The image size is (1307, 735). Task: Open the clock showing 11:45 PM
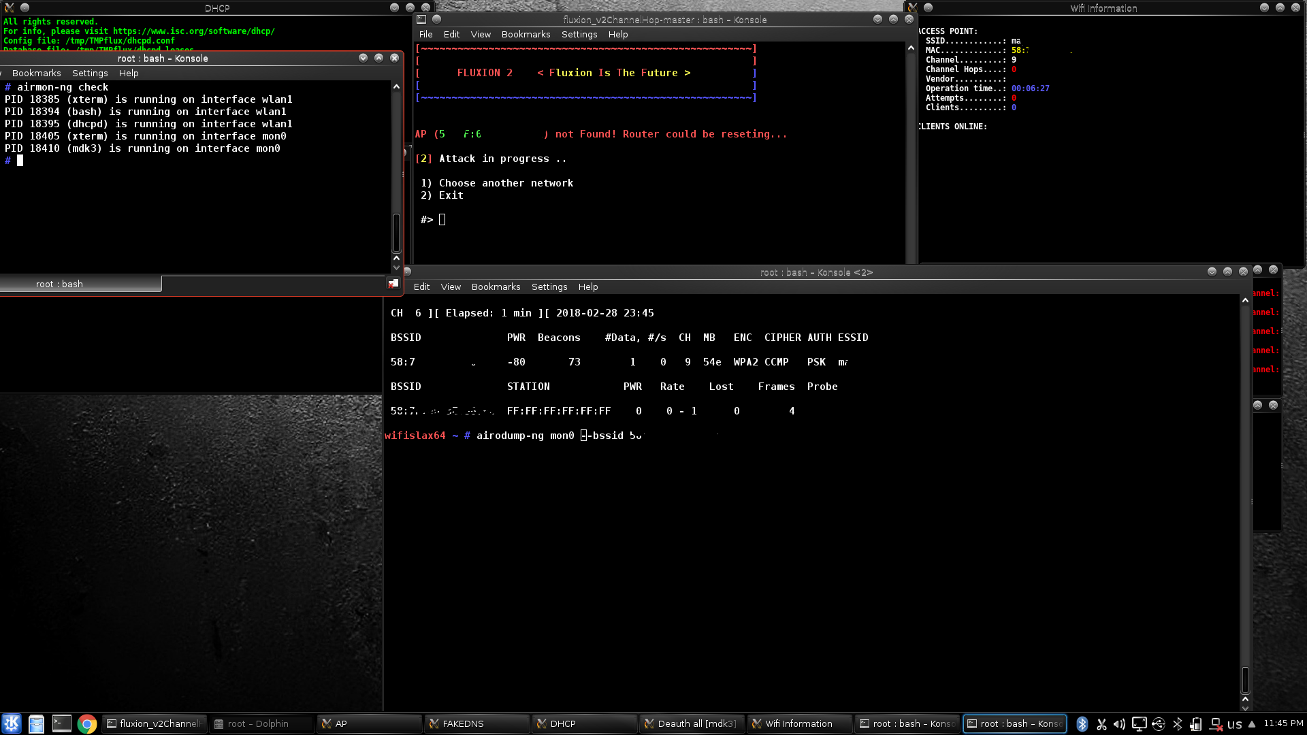tap(1283, 723)
